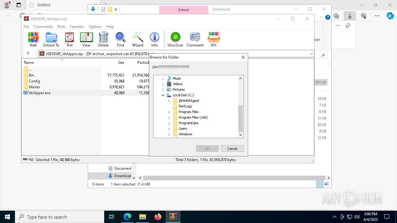Open File Explorer from the taskbar
Screen dimensions: 397x223
[143, 217]
